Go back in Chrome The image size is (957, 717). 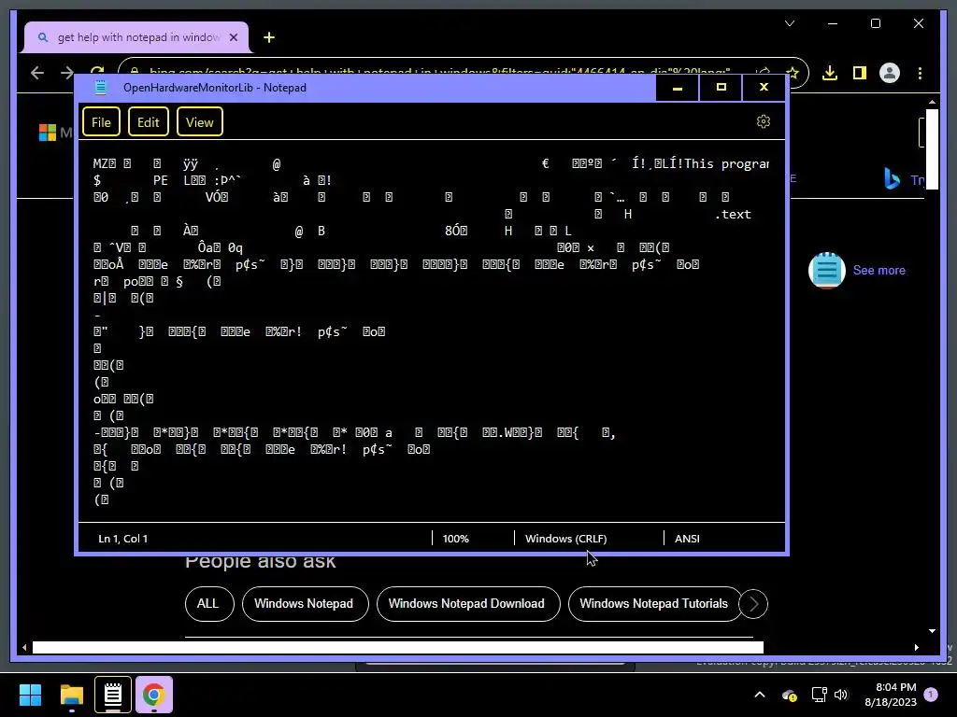[37, 73]
